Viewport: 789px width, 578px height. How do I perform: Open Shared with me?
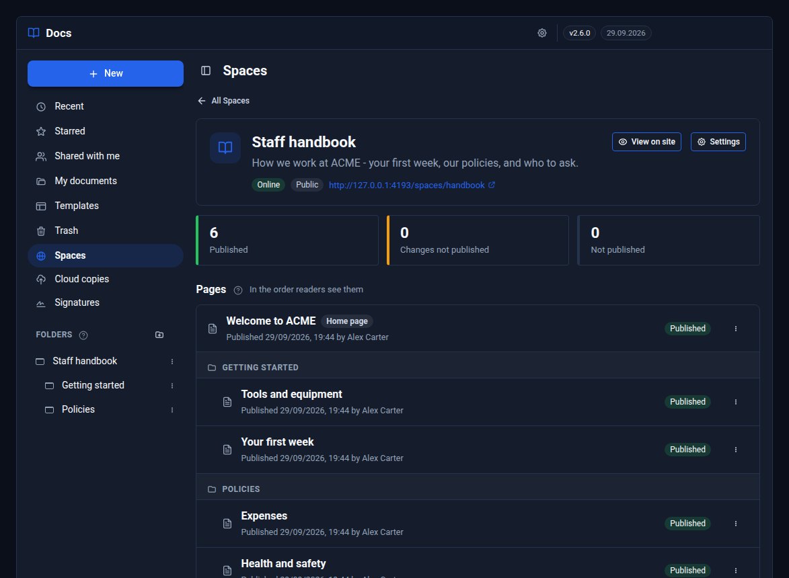click(106, 157)
